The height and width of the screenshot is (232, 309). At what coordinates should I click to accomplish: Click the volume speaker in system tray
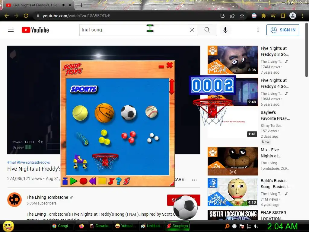256,226
